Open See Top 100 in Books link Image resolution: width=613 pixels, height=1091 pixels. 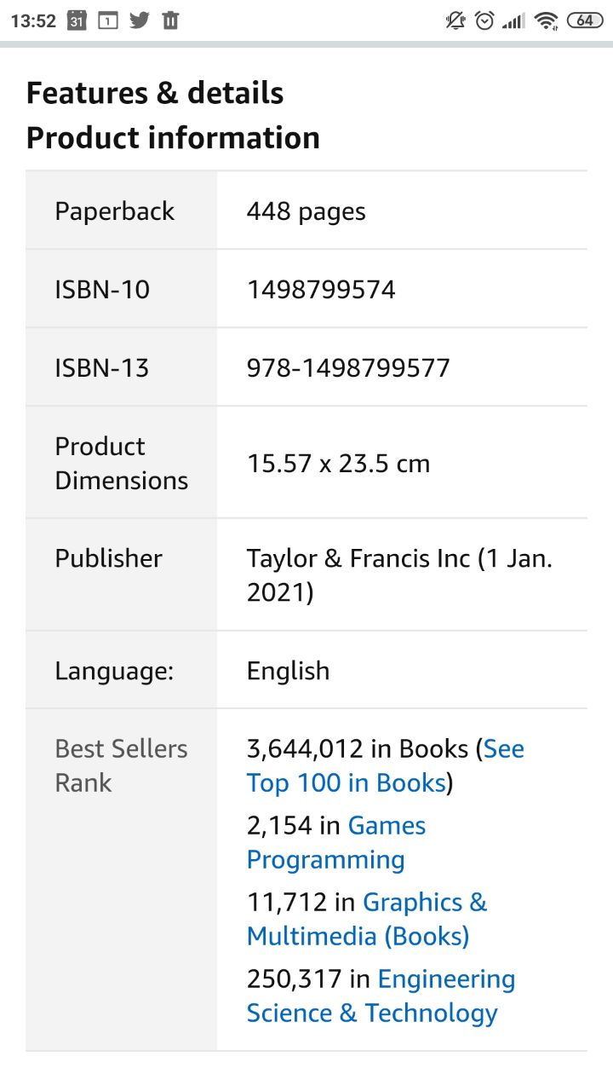(x=385, y=765)
